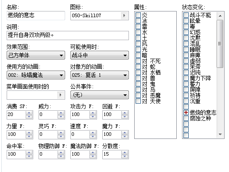Increase the 魔法防御 F value

pos(93,153)
